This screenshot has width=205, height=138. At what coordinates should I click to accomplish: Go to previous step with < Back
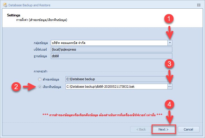(x=141, y=129)
